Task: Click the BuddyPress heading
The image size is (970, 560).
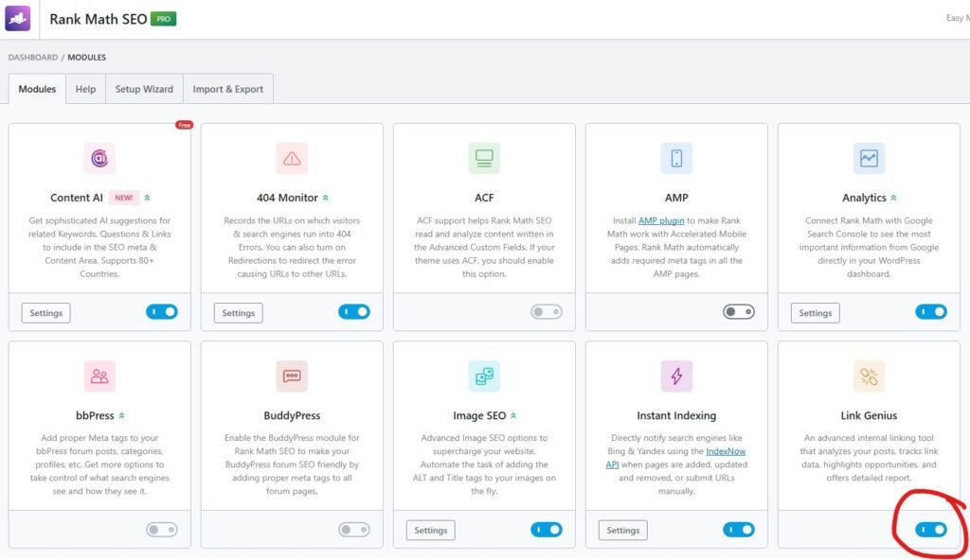Action: coord(292,415)
